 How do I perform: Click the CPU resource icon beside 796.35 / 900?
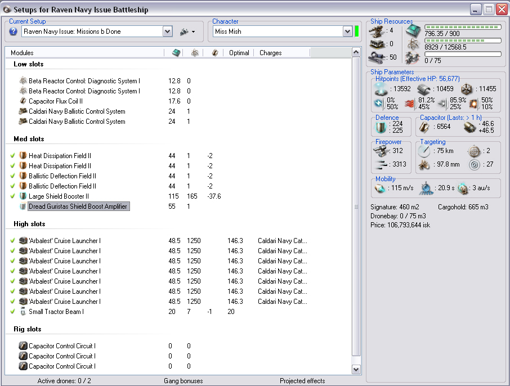coord(413,31)
